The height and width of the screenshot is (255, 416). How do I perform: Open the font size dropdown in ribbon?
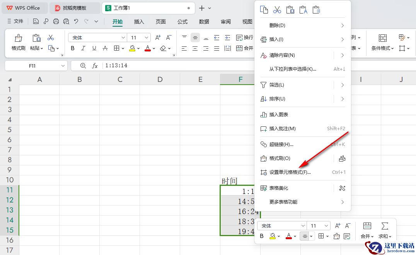click(147, 37)
